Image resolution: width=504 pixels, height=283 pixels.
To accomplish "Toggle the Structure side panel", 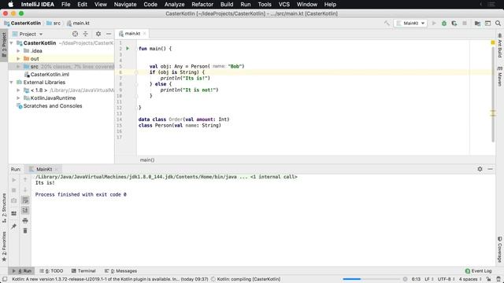I will [4, 208].
